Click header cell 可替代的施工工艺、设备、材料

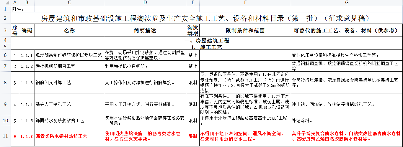point(347,31)
